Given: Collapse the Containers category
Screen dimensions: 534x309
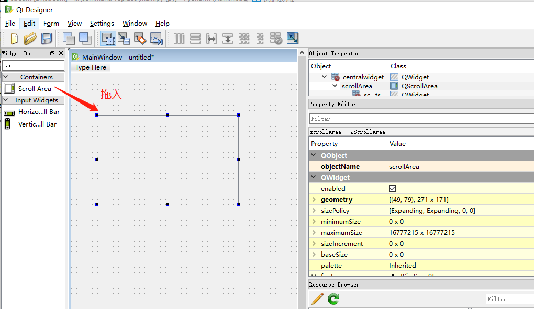Looking at the screenshot, I should tap(6, 77).
